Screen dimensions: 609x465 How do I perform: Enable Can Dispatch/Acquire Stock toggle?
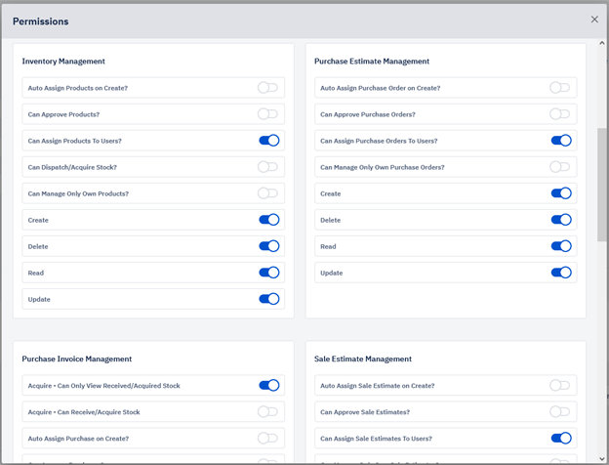[x=267, y=167]
